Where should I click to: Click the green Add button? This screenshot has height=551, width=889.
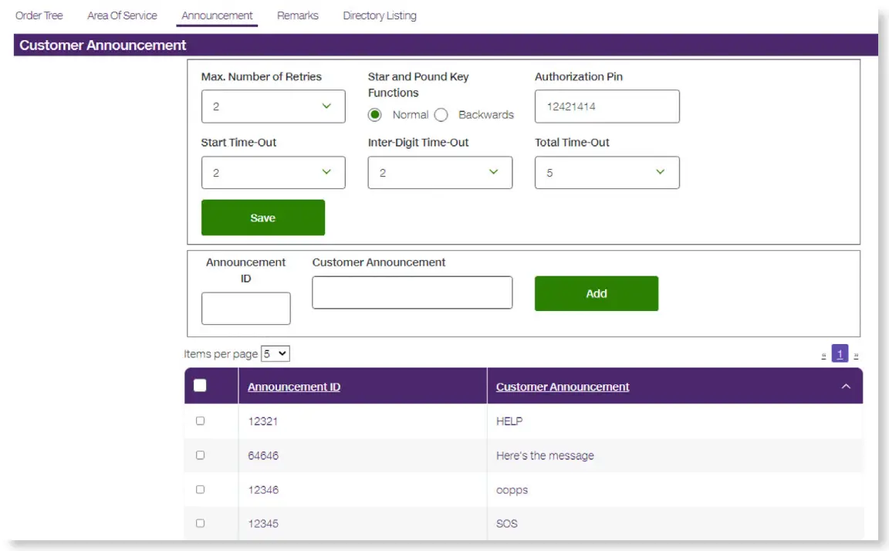(x=597, y=293)
